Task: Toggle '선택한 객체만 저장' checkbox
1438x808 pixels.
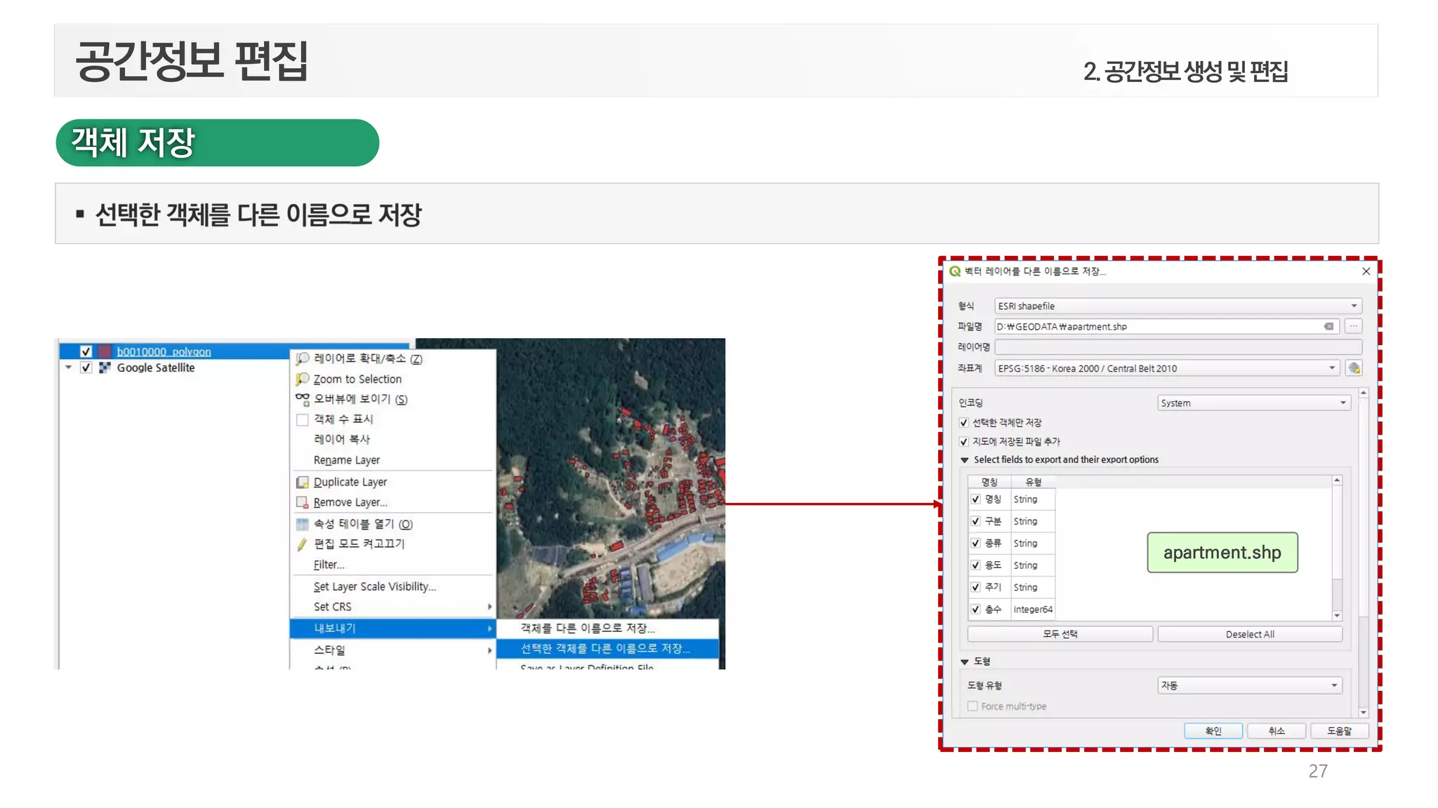Action: point(964,422)
